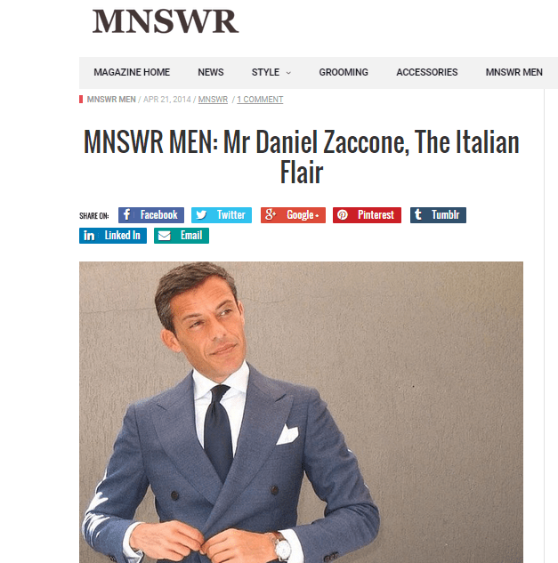Open the Grooming menu item
558x563 pixels.
coord(344,72)
